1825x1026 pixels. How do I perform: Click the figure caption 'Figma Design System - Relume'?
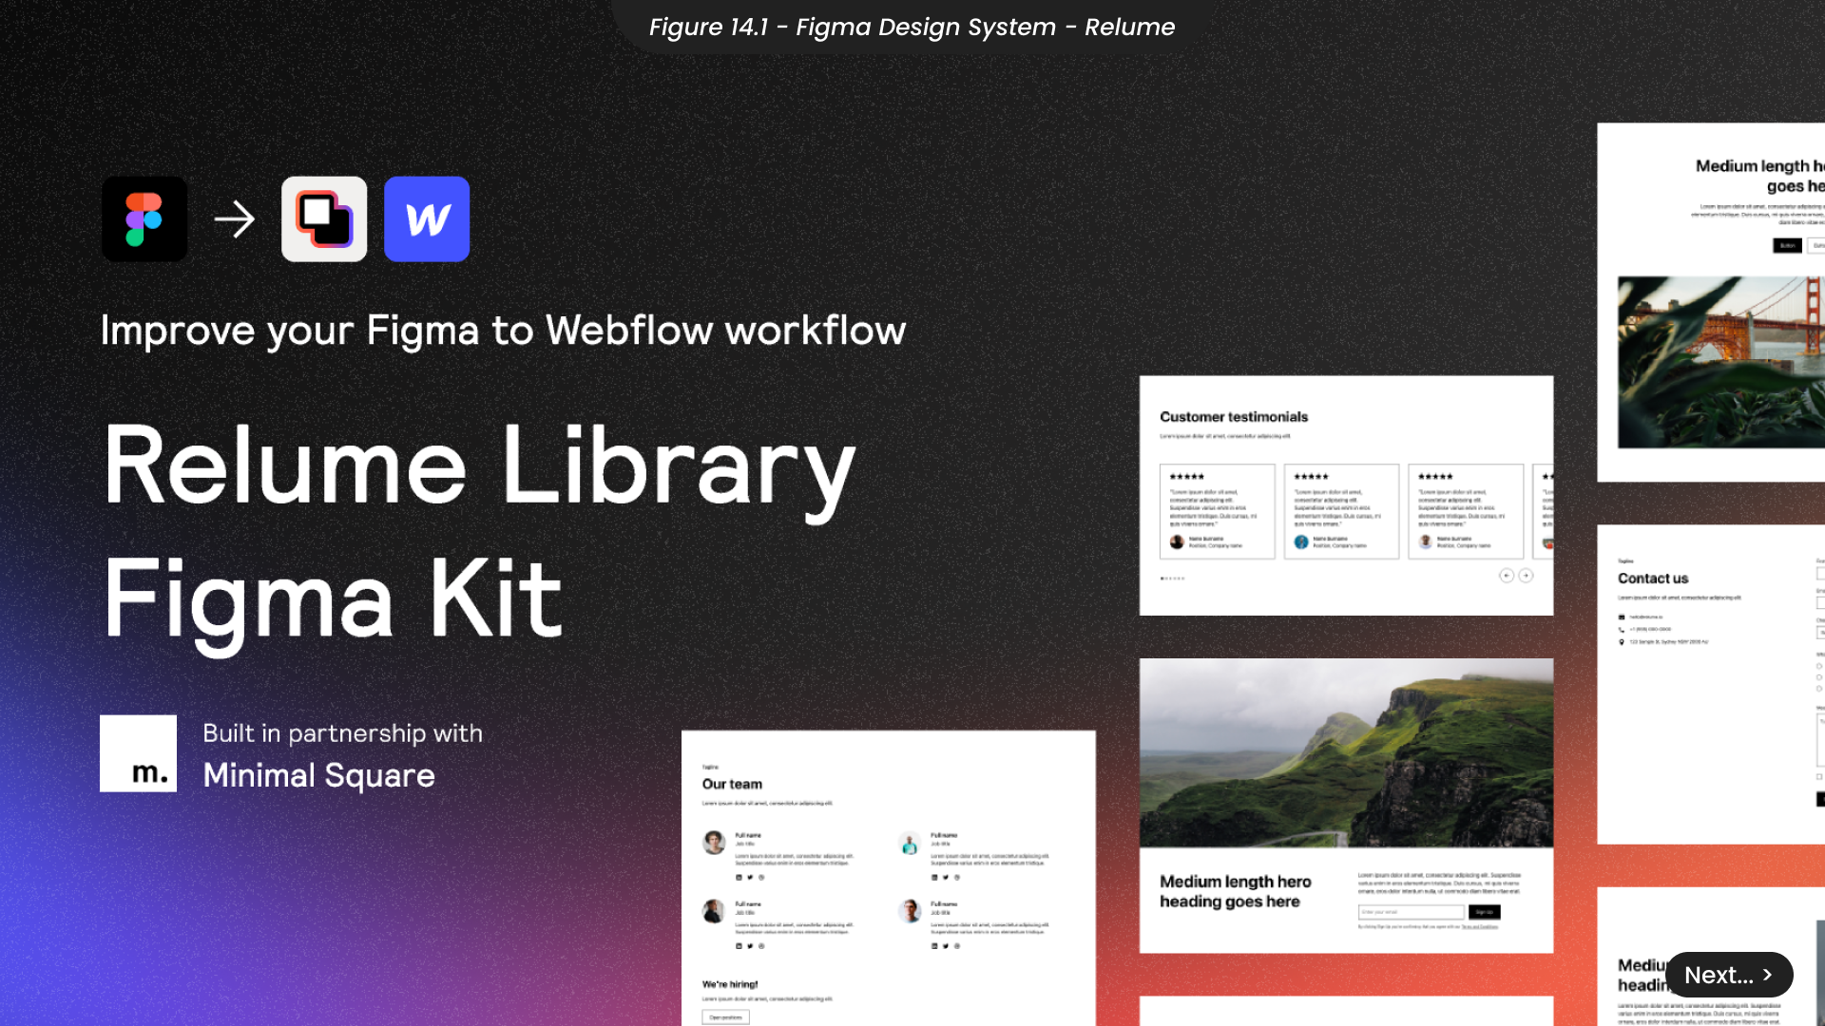(x=912, y=27)
